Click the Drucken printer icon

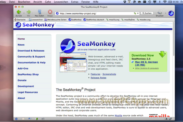(x=160, y=12)
